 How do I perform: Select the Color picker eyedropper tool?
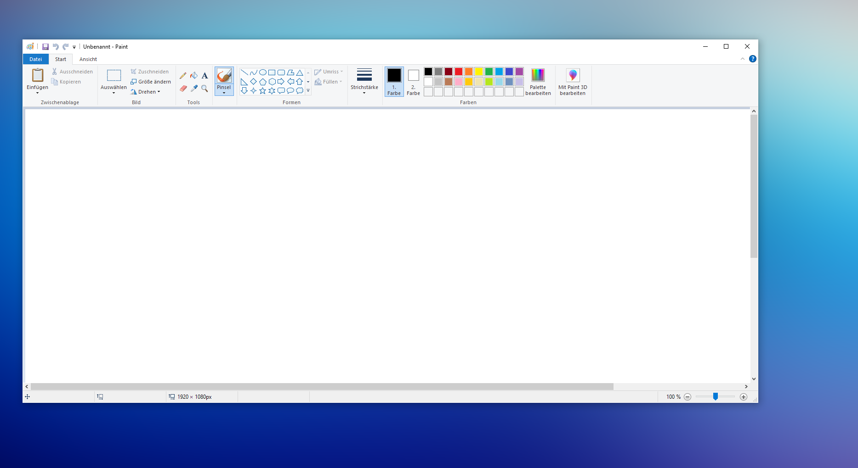pyautogui.click(x=194, y=88)
